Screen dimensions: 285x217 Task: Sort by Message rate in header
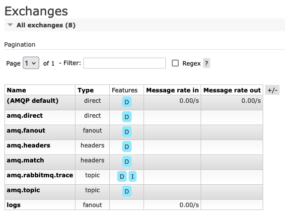click(172, 90)
